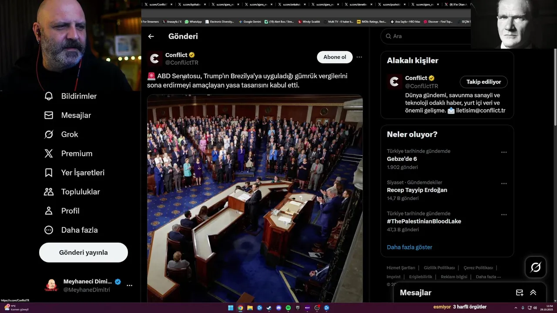Open the Google Gemini bookmark
The image size is (557, 313).
[x=250, y=22]
